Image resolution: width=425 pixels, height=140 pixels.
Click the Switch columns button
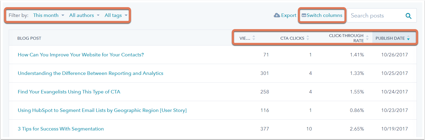(x=322, y=15)
